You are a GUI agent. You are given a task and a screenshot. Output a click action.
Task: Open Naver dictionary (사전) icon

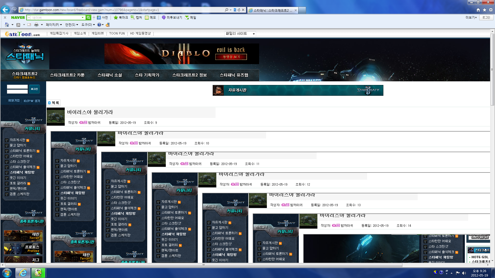99,18
